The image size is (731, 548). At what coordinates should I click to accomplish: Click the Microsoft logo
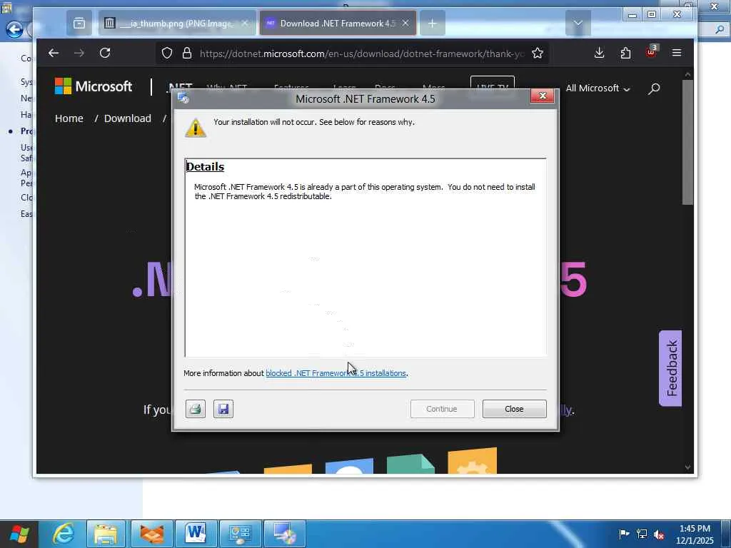point(94,86)
